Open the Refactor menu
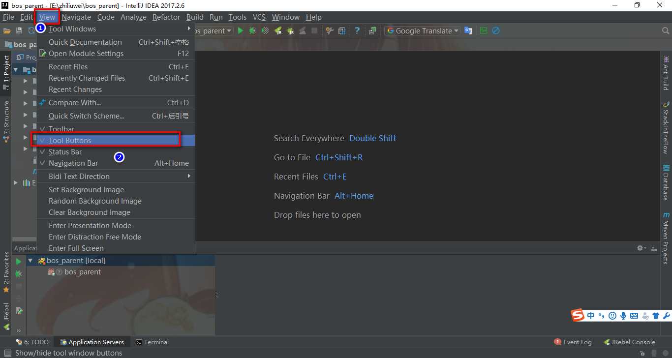672x358 pixels. pyautogui.click(x=166, y=17)
